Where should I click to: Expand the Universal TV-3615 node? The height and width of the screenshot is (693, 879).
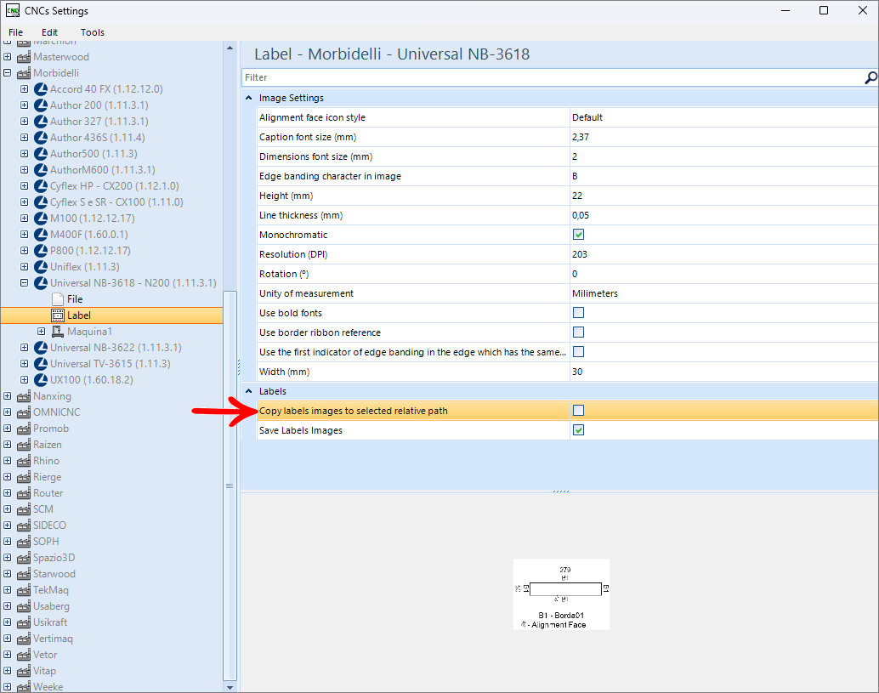click(x=24, y=364)
